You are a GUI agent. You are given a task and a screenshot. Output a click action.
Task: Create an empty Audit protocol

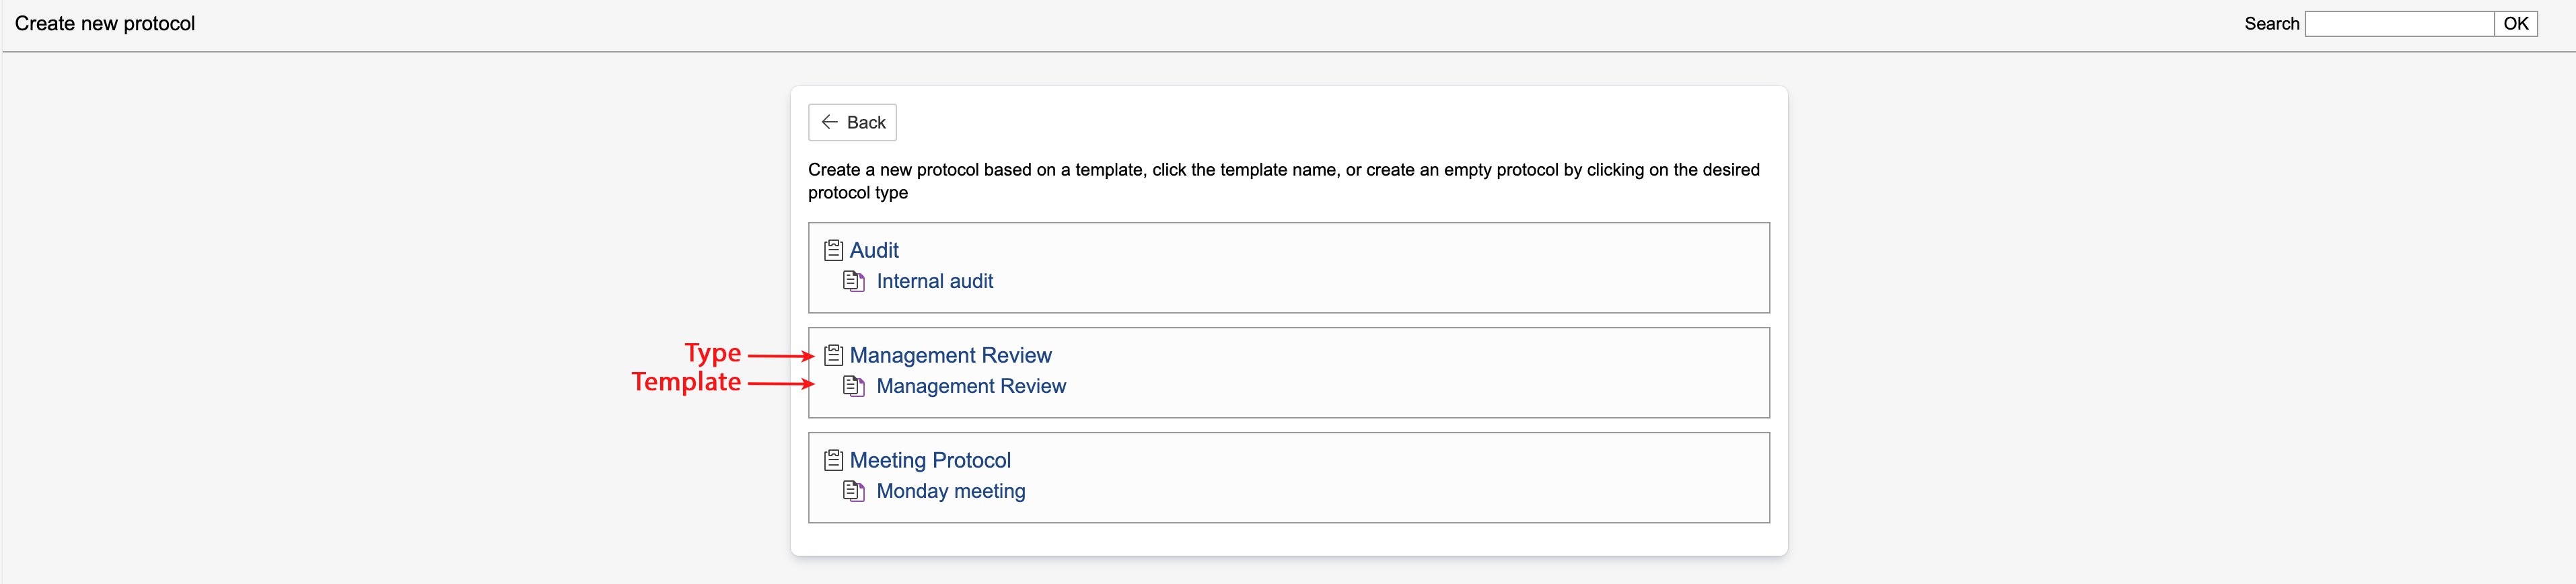874,250
